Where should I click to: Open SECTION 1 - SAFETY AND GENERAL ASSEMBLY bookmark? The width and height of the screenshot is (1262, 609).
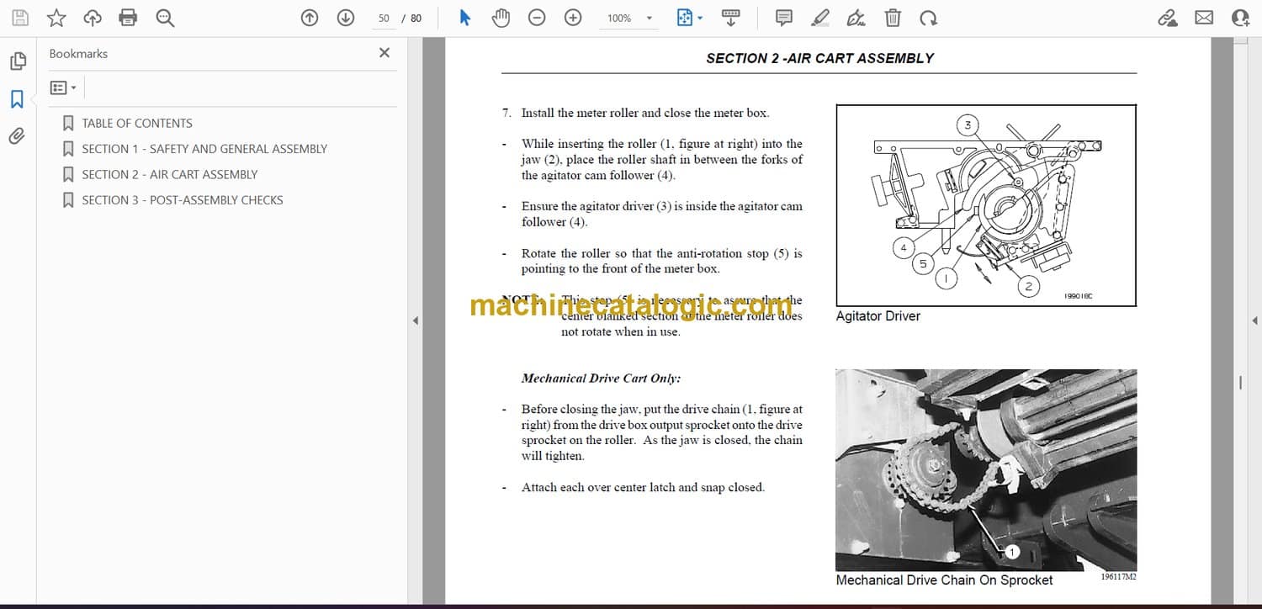point(204,149)
